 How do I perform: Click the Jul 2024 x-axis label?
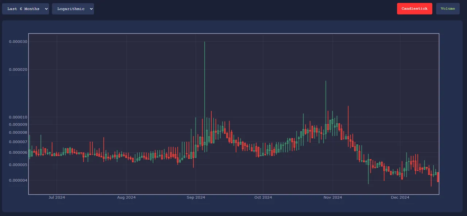point(57,197)
